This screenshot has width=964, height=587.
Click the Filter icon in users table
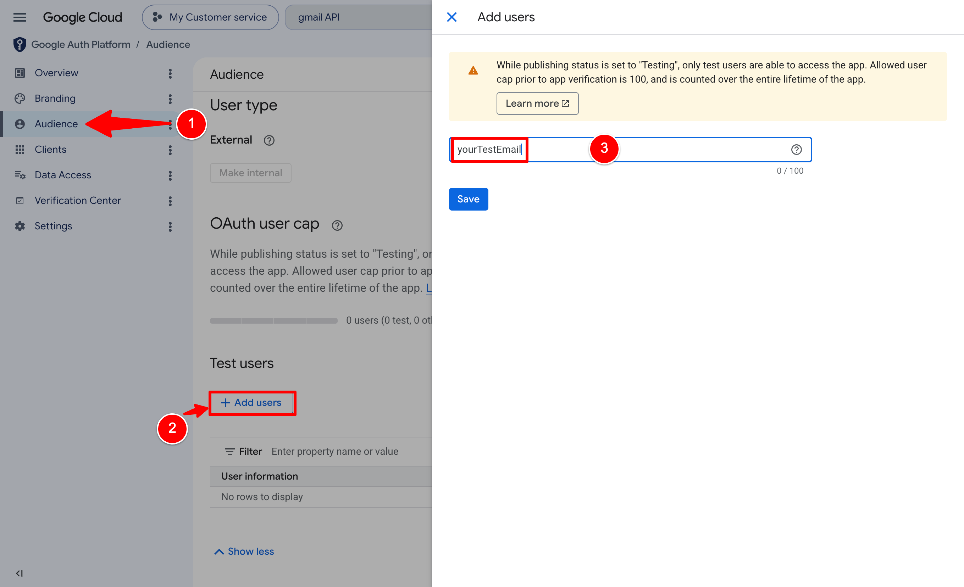tap(229, 452)
